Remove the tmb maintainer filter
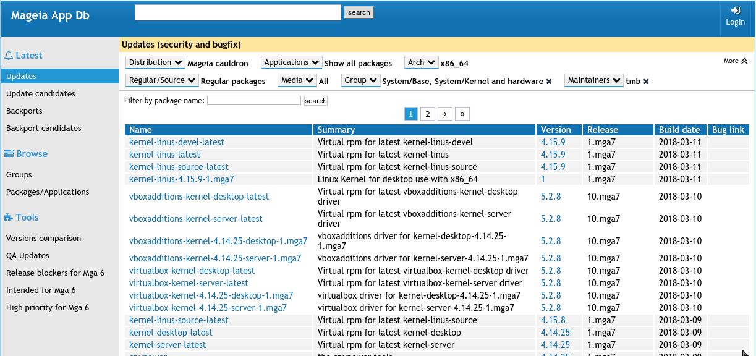The height and width of the screenshot is (356, 756). pos(646,82)
